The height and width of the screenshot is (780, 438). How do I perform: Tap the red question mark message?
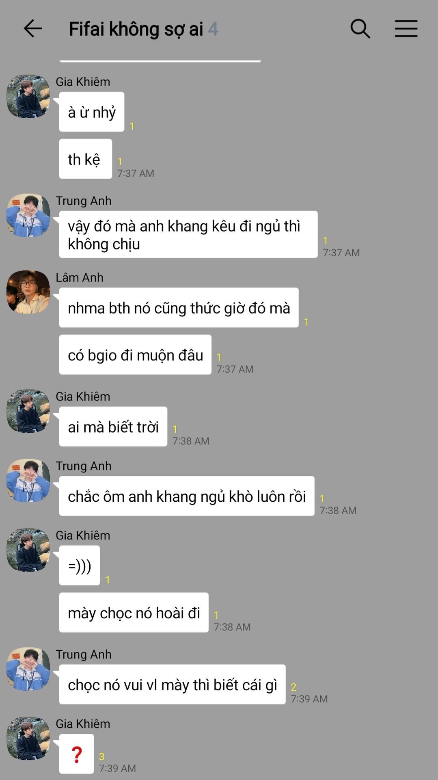coord(76,754)
